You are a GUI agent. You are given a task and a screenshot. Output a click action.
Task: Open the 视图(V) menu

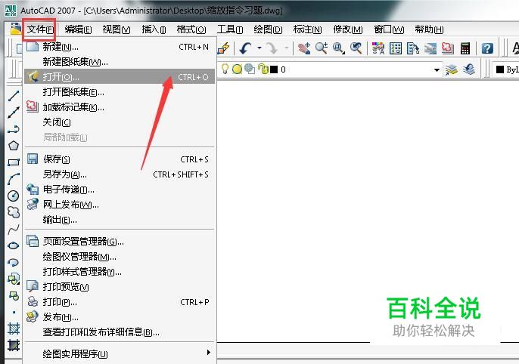(117, 29)
